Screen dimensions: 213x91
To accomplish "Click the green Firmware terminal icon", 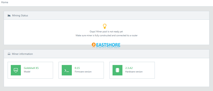I will tap(67, 70).
